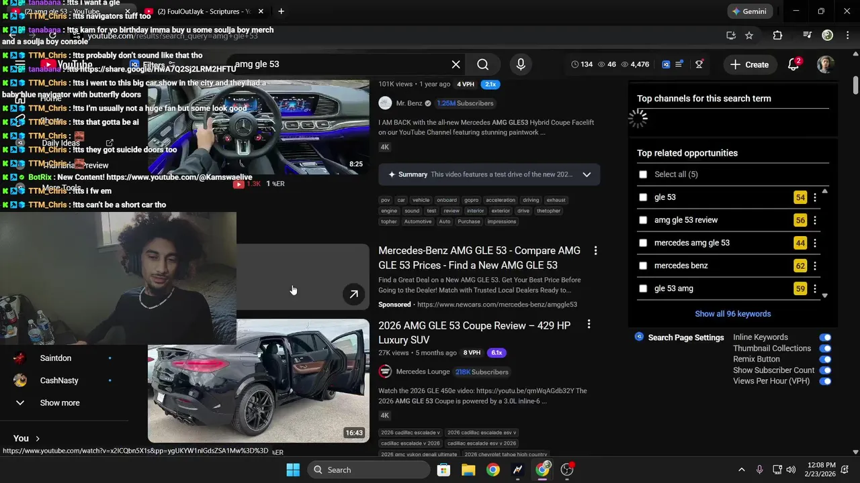860x483 pixels.
Task: Click the Mr. Benz channel avatar
Action: click(385, 103)
